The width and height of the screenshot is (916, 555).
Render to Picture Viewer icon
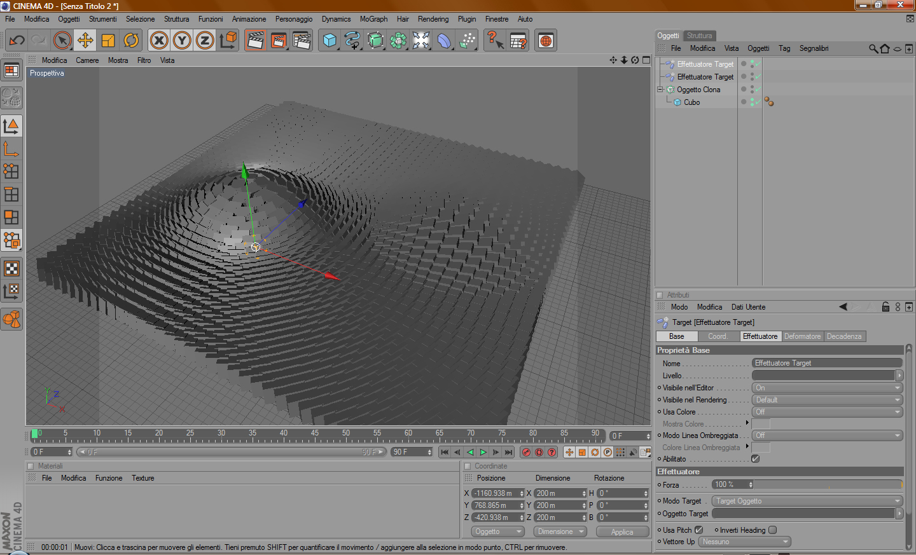[279, 41]
